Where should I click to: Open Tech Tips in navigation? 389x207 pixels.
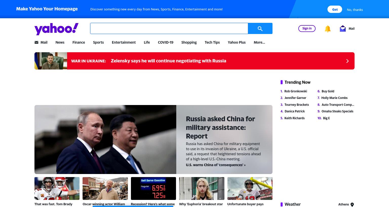tap(212, 42)
